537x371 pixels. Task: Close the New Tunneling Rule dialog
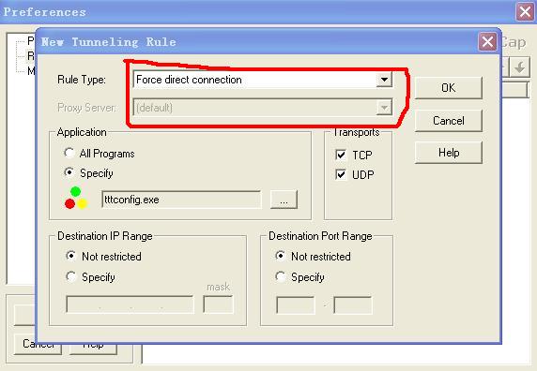(487, 42)
